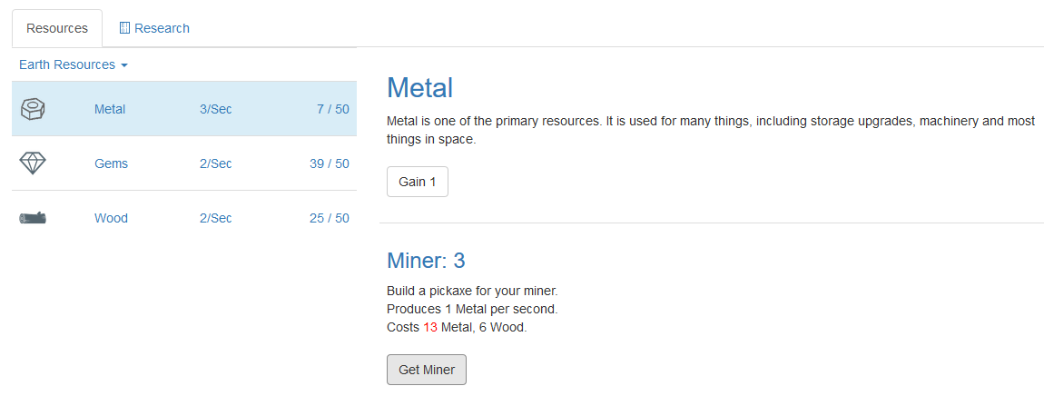Click the Gain 1 button

(418, 182)
